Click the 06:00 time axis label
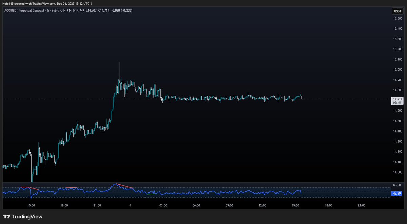 click(196, 205)
